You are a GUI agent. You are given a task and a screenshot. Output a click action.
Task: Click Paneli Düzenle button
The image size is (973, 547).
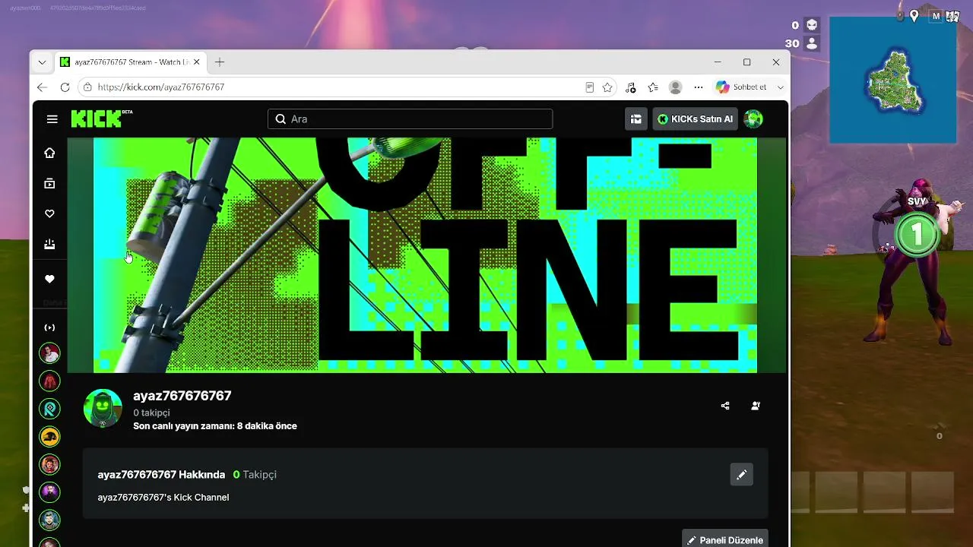[725, 539]
